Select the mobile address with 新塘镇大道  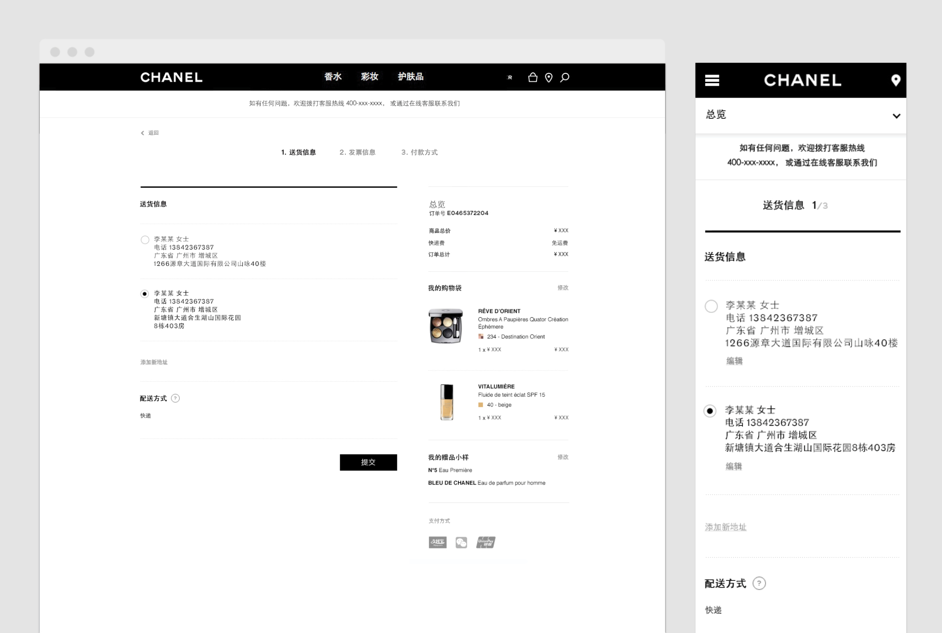[710, 411]
